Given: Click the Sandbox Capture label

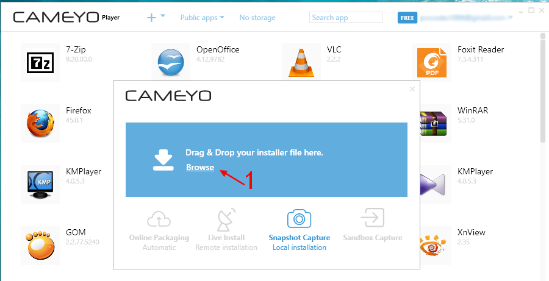Looking at the screenshot, I should pyautogui.click(x=373, y=238).
